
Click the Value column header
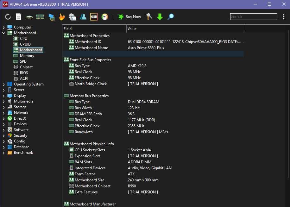click(185, 29)
